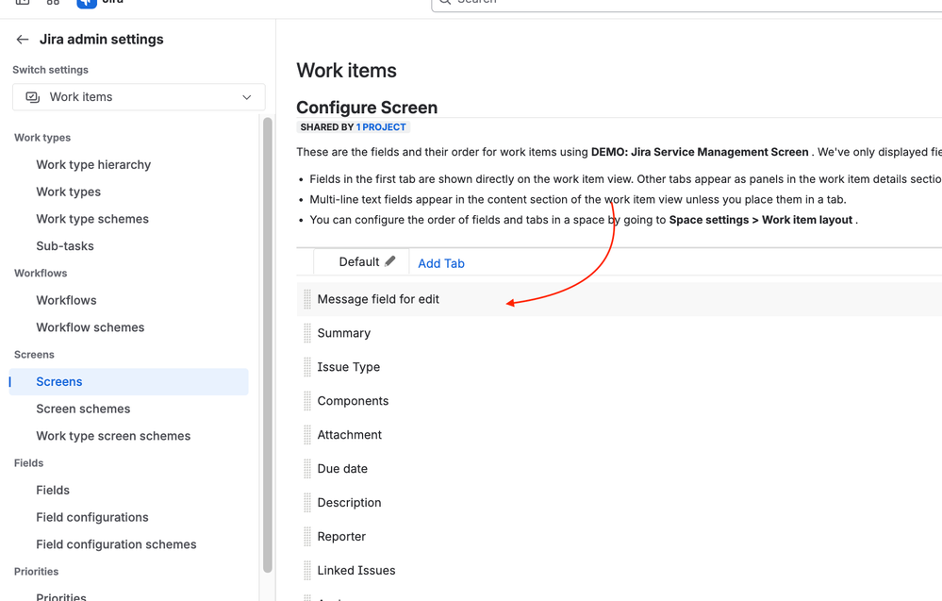Click the sidebar vertical scrollbar

[268, 345]
